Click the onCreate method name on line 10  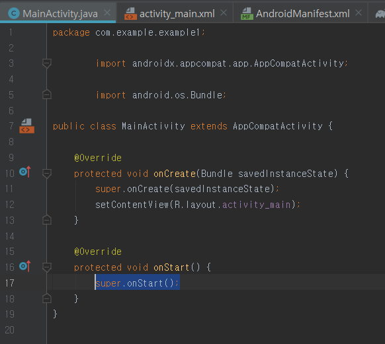tap(175, 174)
